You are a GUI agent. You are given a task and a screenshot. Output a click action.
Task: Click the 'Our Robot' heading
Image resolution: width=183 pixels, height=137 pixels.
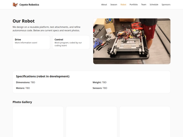pos(24,21)
